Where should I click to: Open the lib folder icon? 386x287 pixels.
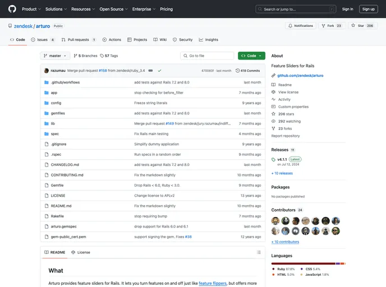click(46, 124)
